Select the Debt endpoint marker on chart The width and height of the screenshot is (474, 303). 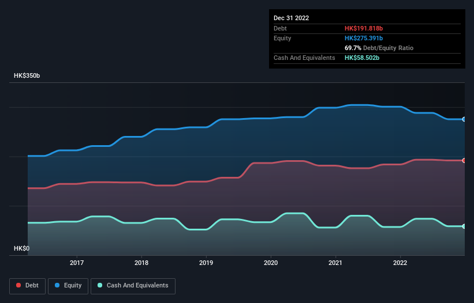point(464,160)
